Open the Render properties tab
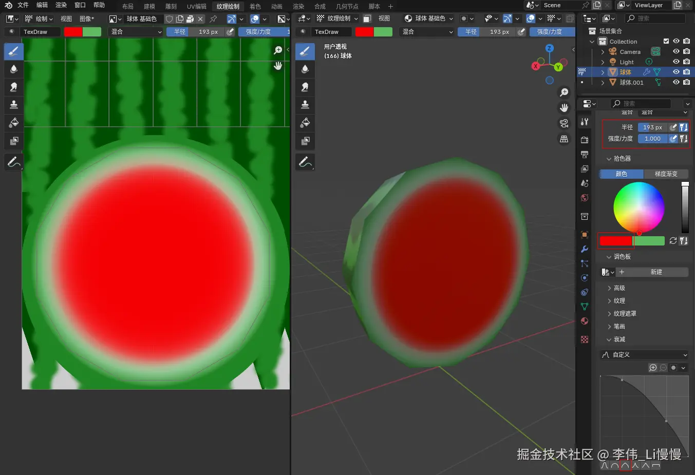The image size is (695, 475). (585, 140)
